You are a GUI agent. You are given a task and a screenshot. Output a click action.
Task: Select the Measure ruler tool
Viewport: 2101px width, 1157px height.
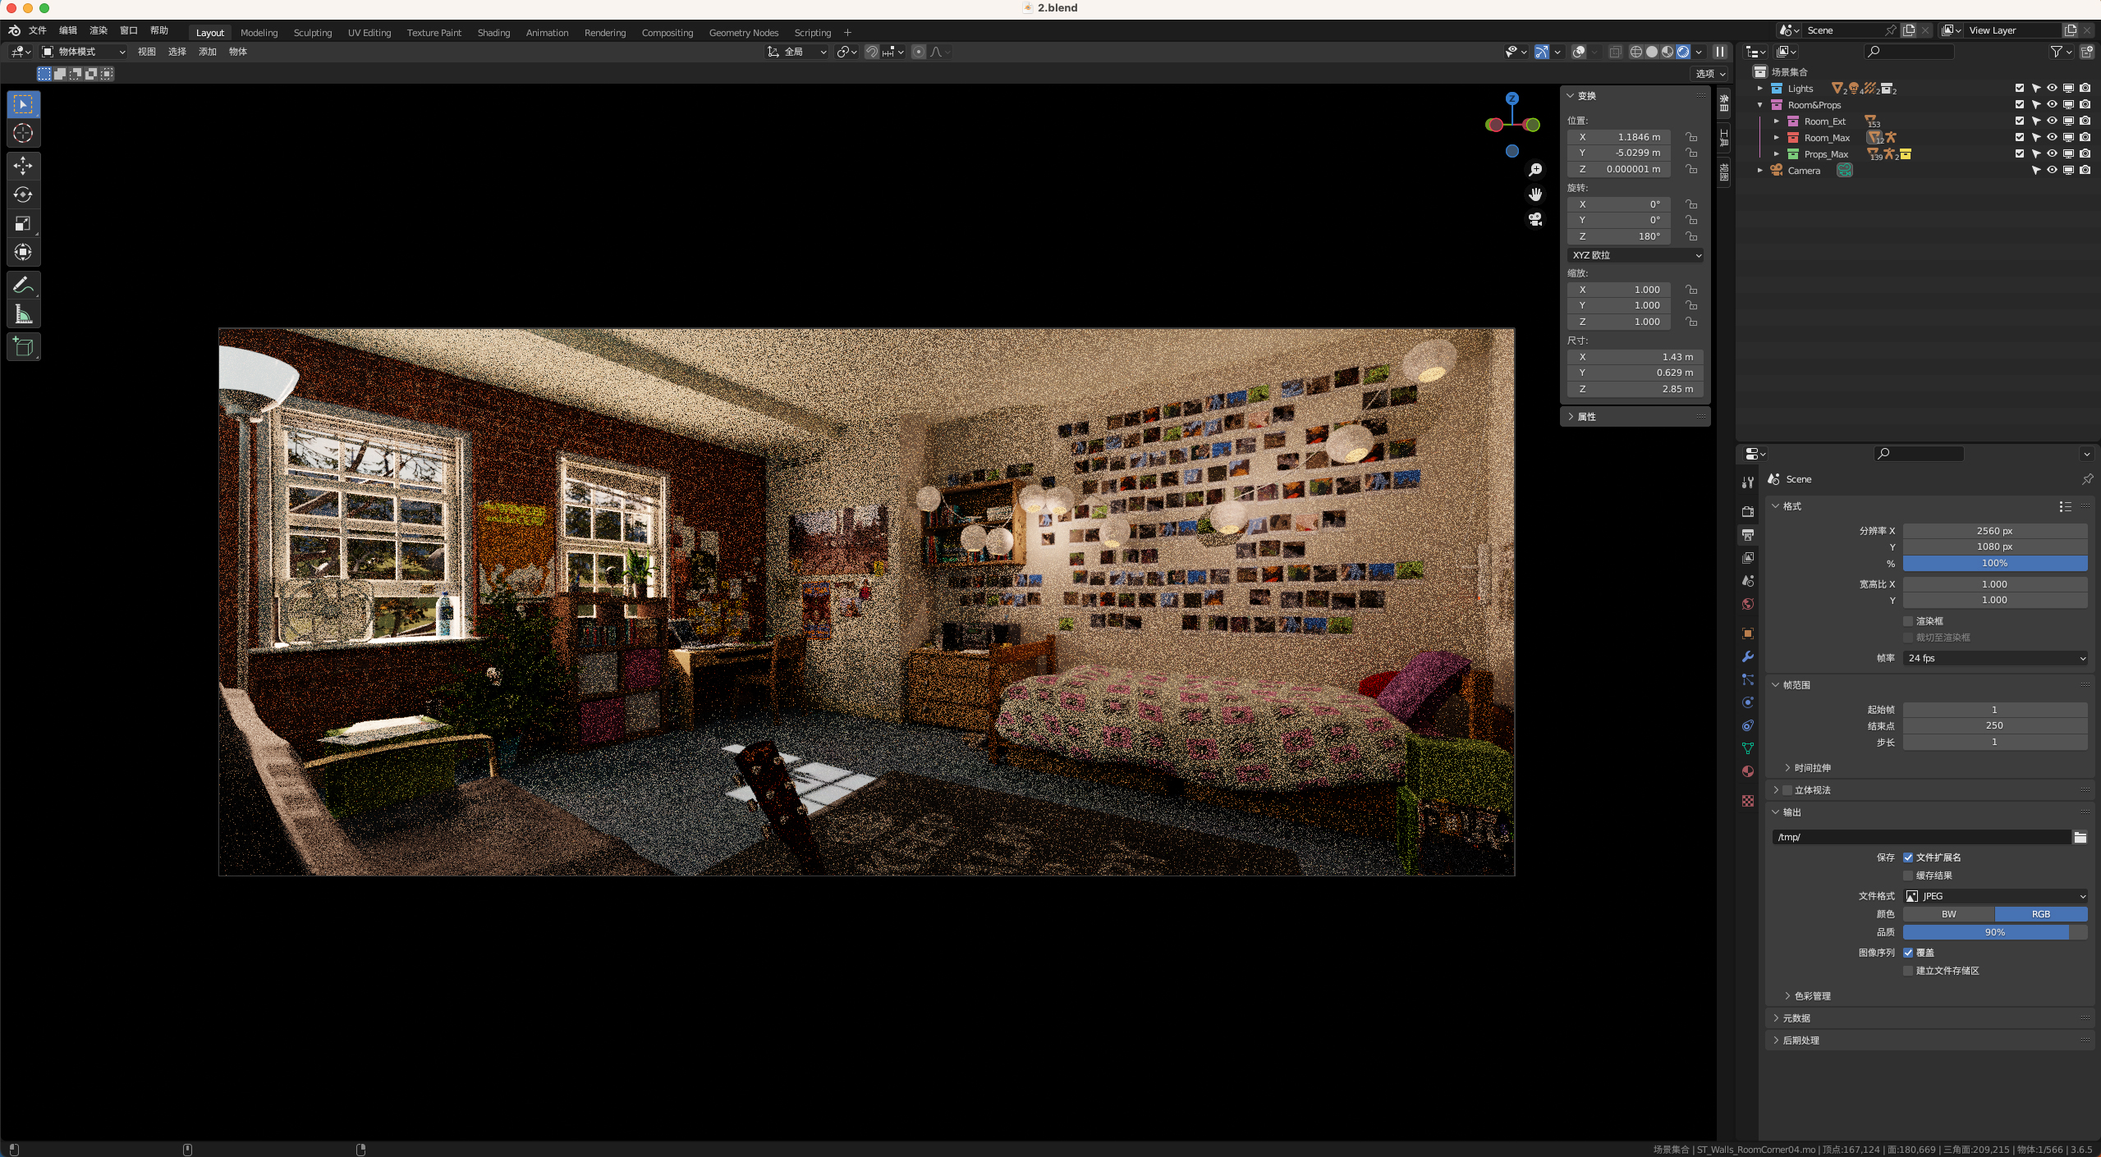[x=23, y=314]
